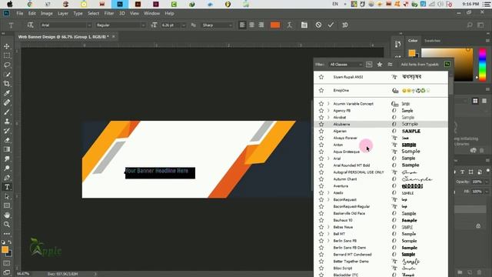Select the Web Banner Design document tab

[63, 37]
